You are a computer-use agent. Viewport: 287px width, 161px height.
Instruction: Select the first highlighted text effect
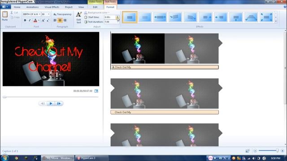pos(130,17)
